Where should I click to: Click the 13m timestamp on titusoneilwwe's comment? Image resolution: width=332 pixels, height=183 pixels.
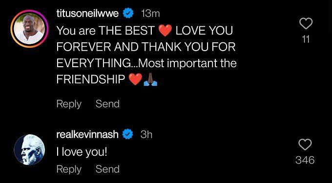coord(150,14)
